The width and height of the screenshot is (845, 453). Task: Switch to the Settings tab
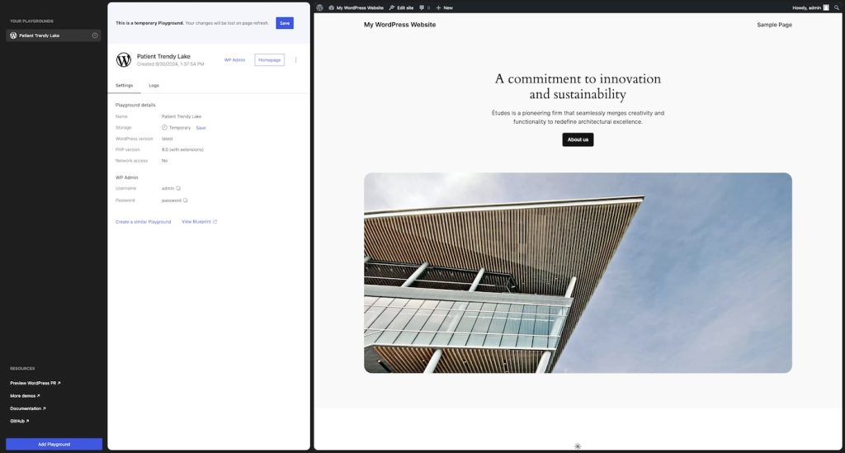124,86
